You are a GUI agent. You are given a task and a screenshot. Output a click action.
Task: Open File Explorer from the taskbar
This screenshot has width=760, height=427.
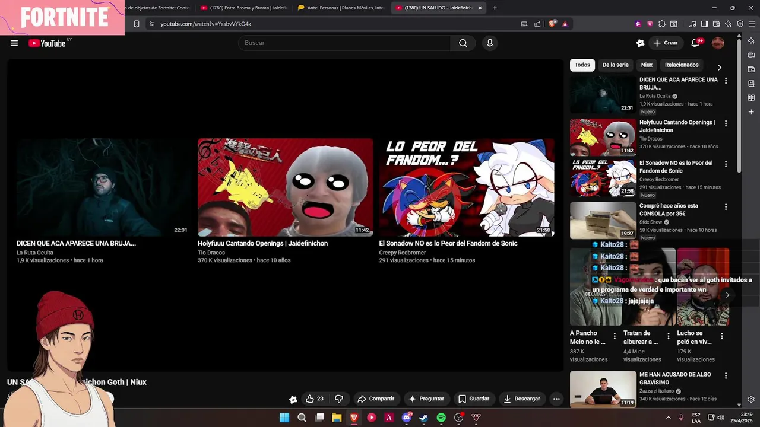pyautogui.click(x=337, y=418)
